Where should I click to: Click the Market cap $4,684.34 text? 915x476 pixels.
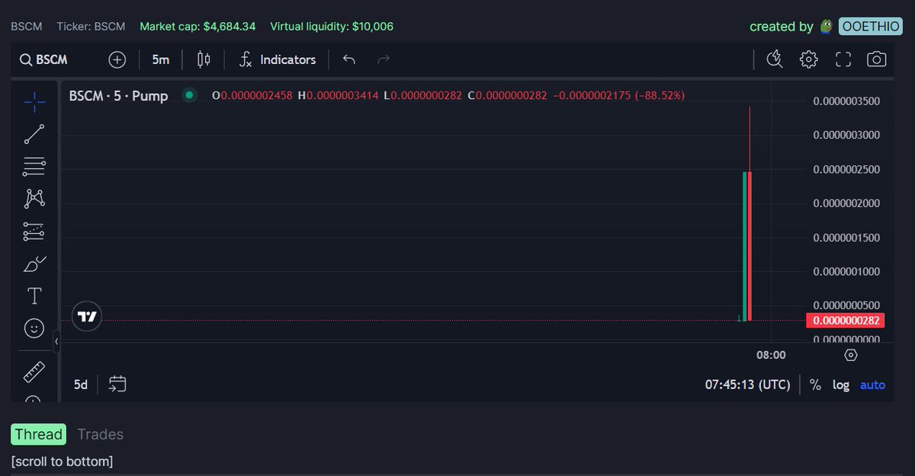point(197,27)
